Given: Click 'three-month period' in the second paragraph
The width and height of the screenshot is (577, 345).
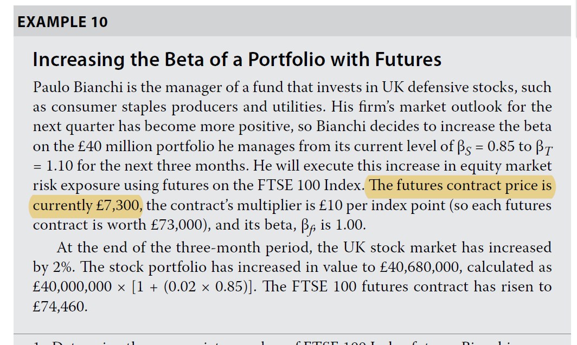Looking at the screenshot, I should [x=234, y=248].
